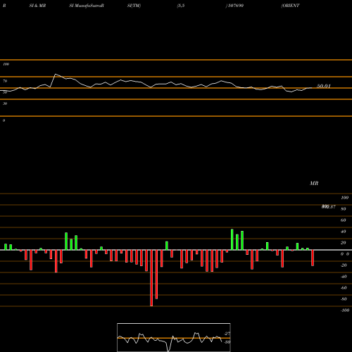
Task: Click the tallest green MR histogram bar
Action: pyautogui.click(x=232, y=239)
